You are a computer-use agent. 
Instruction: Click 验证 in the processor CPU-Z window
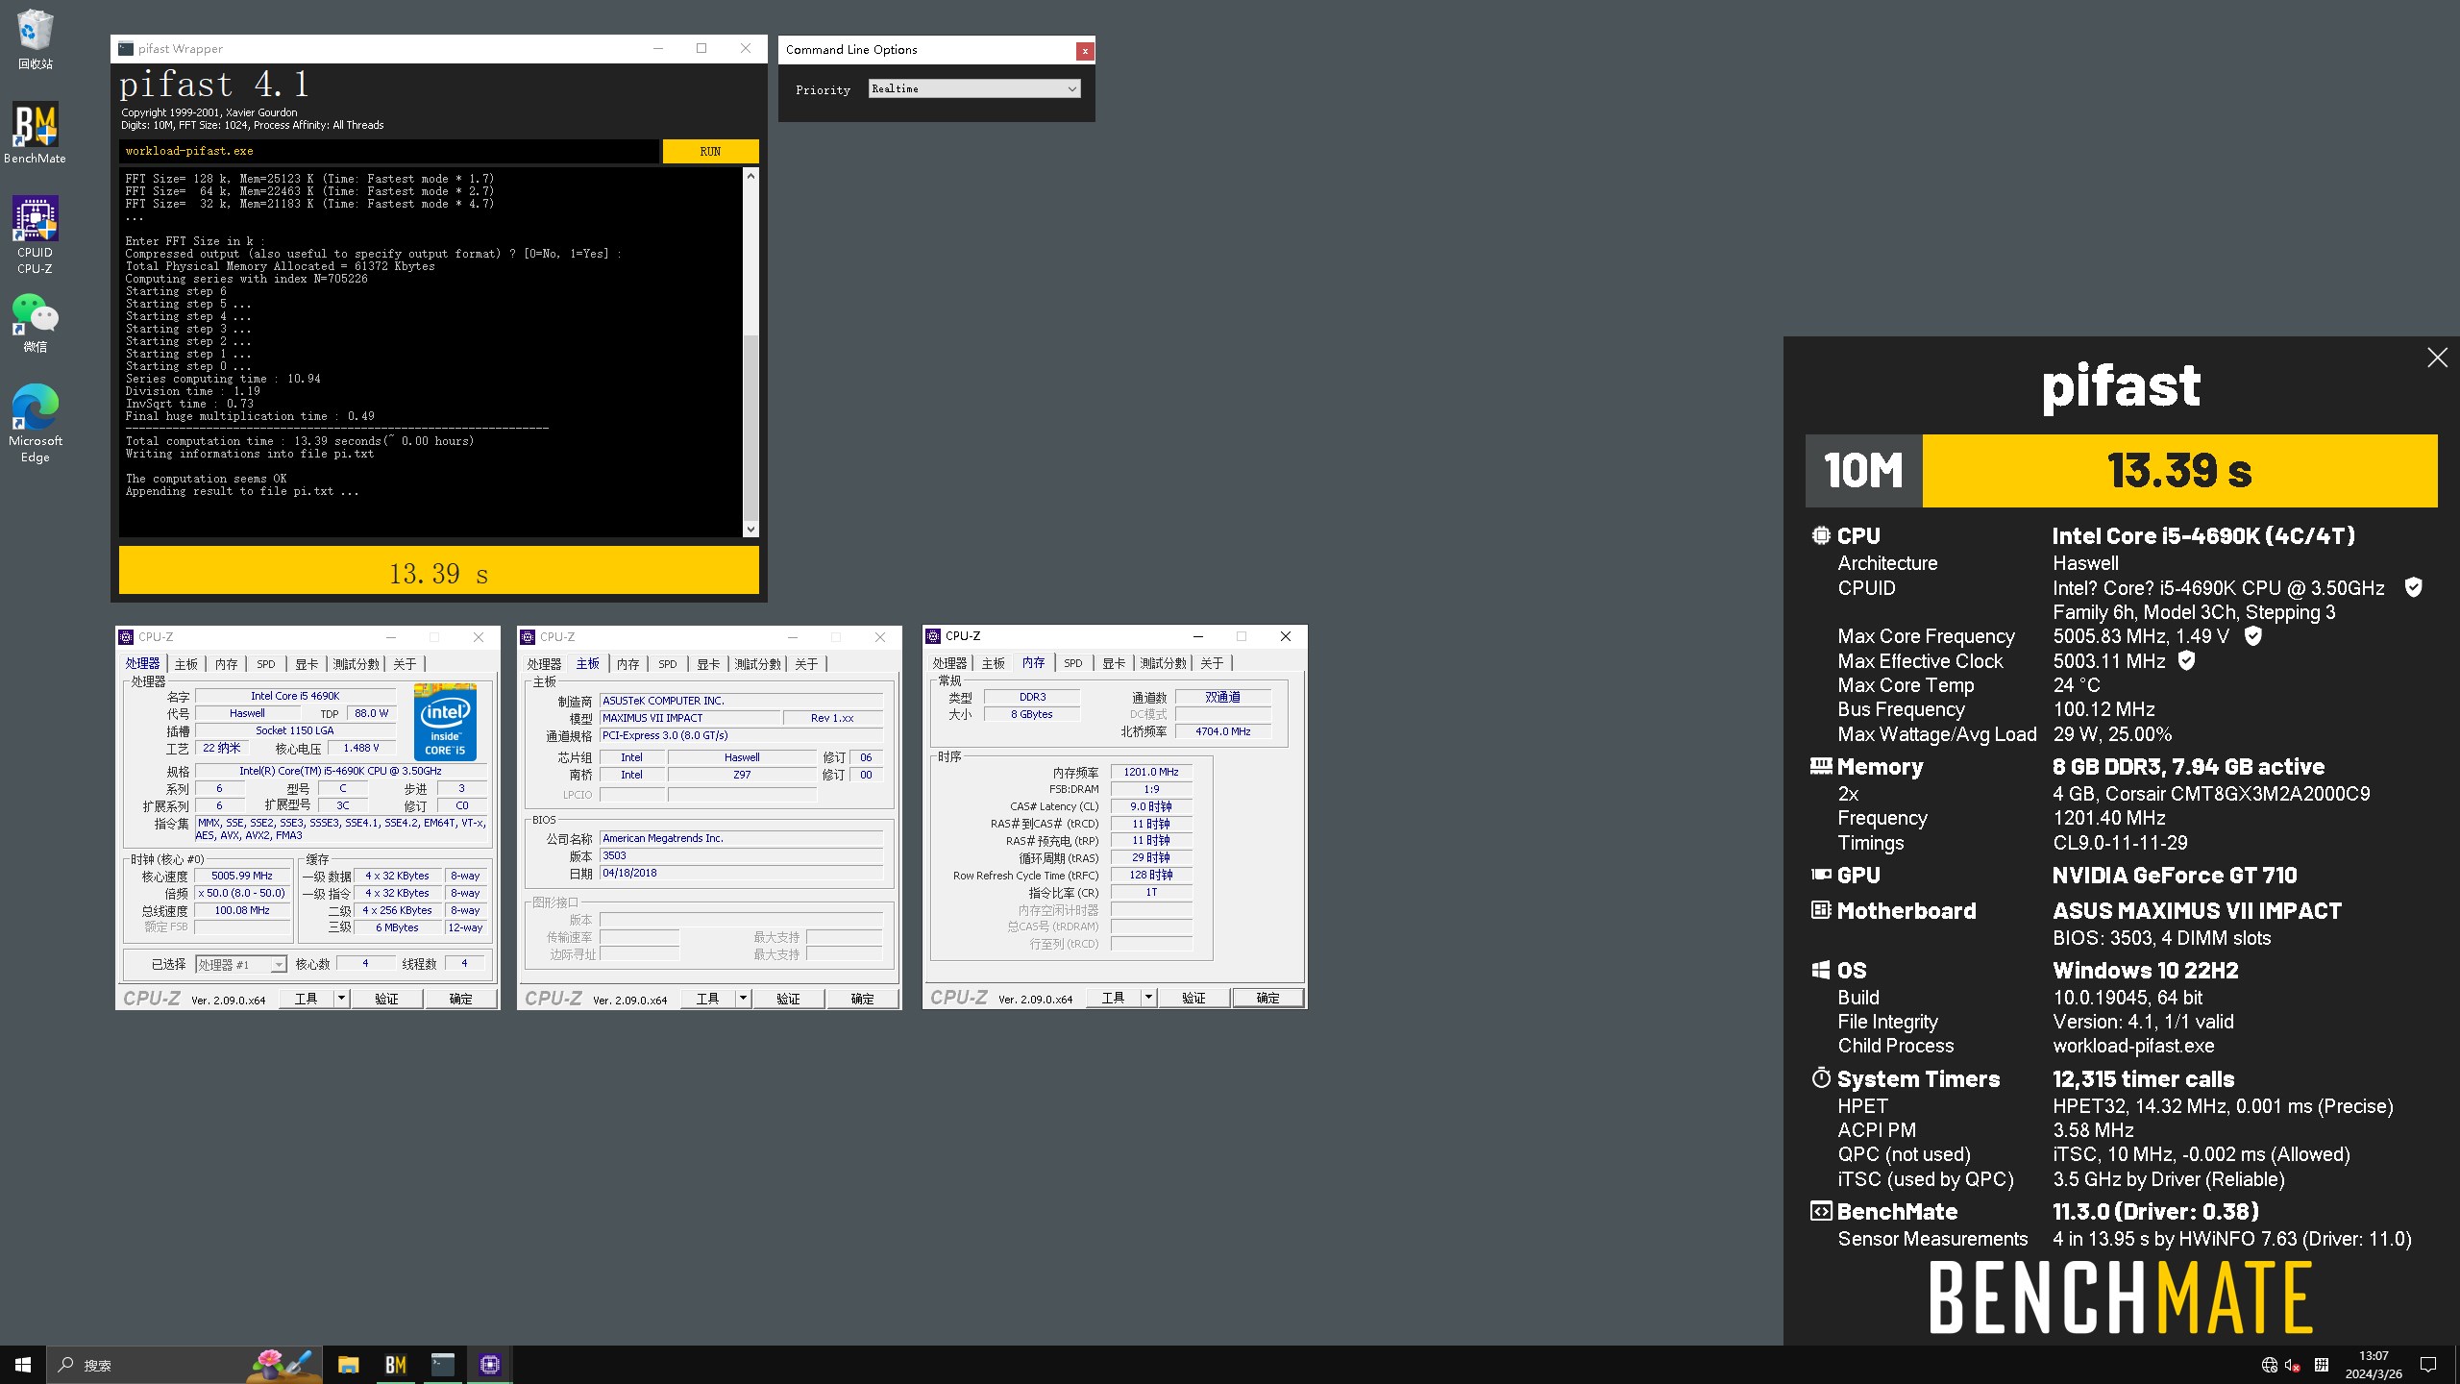tap(386, 999)
